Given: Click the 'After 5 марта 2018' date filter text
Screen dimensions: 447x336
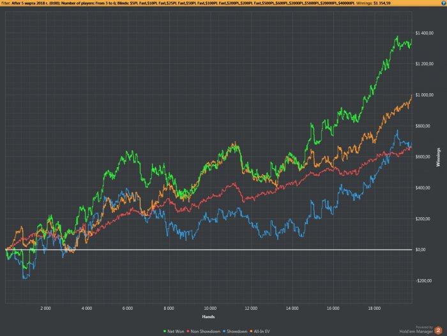Looking at the screenshot, I should click(29, 3).
